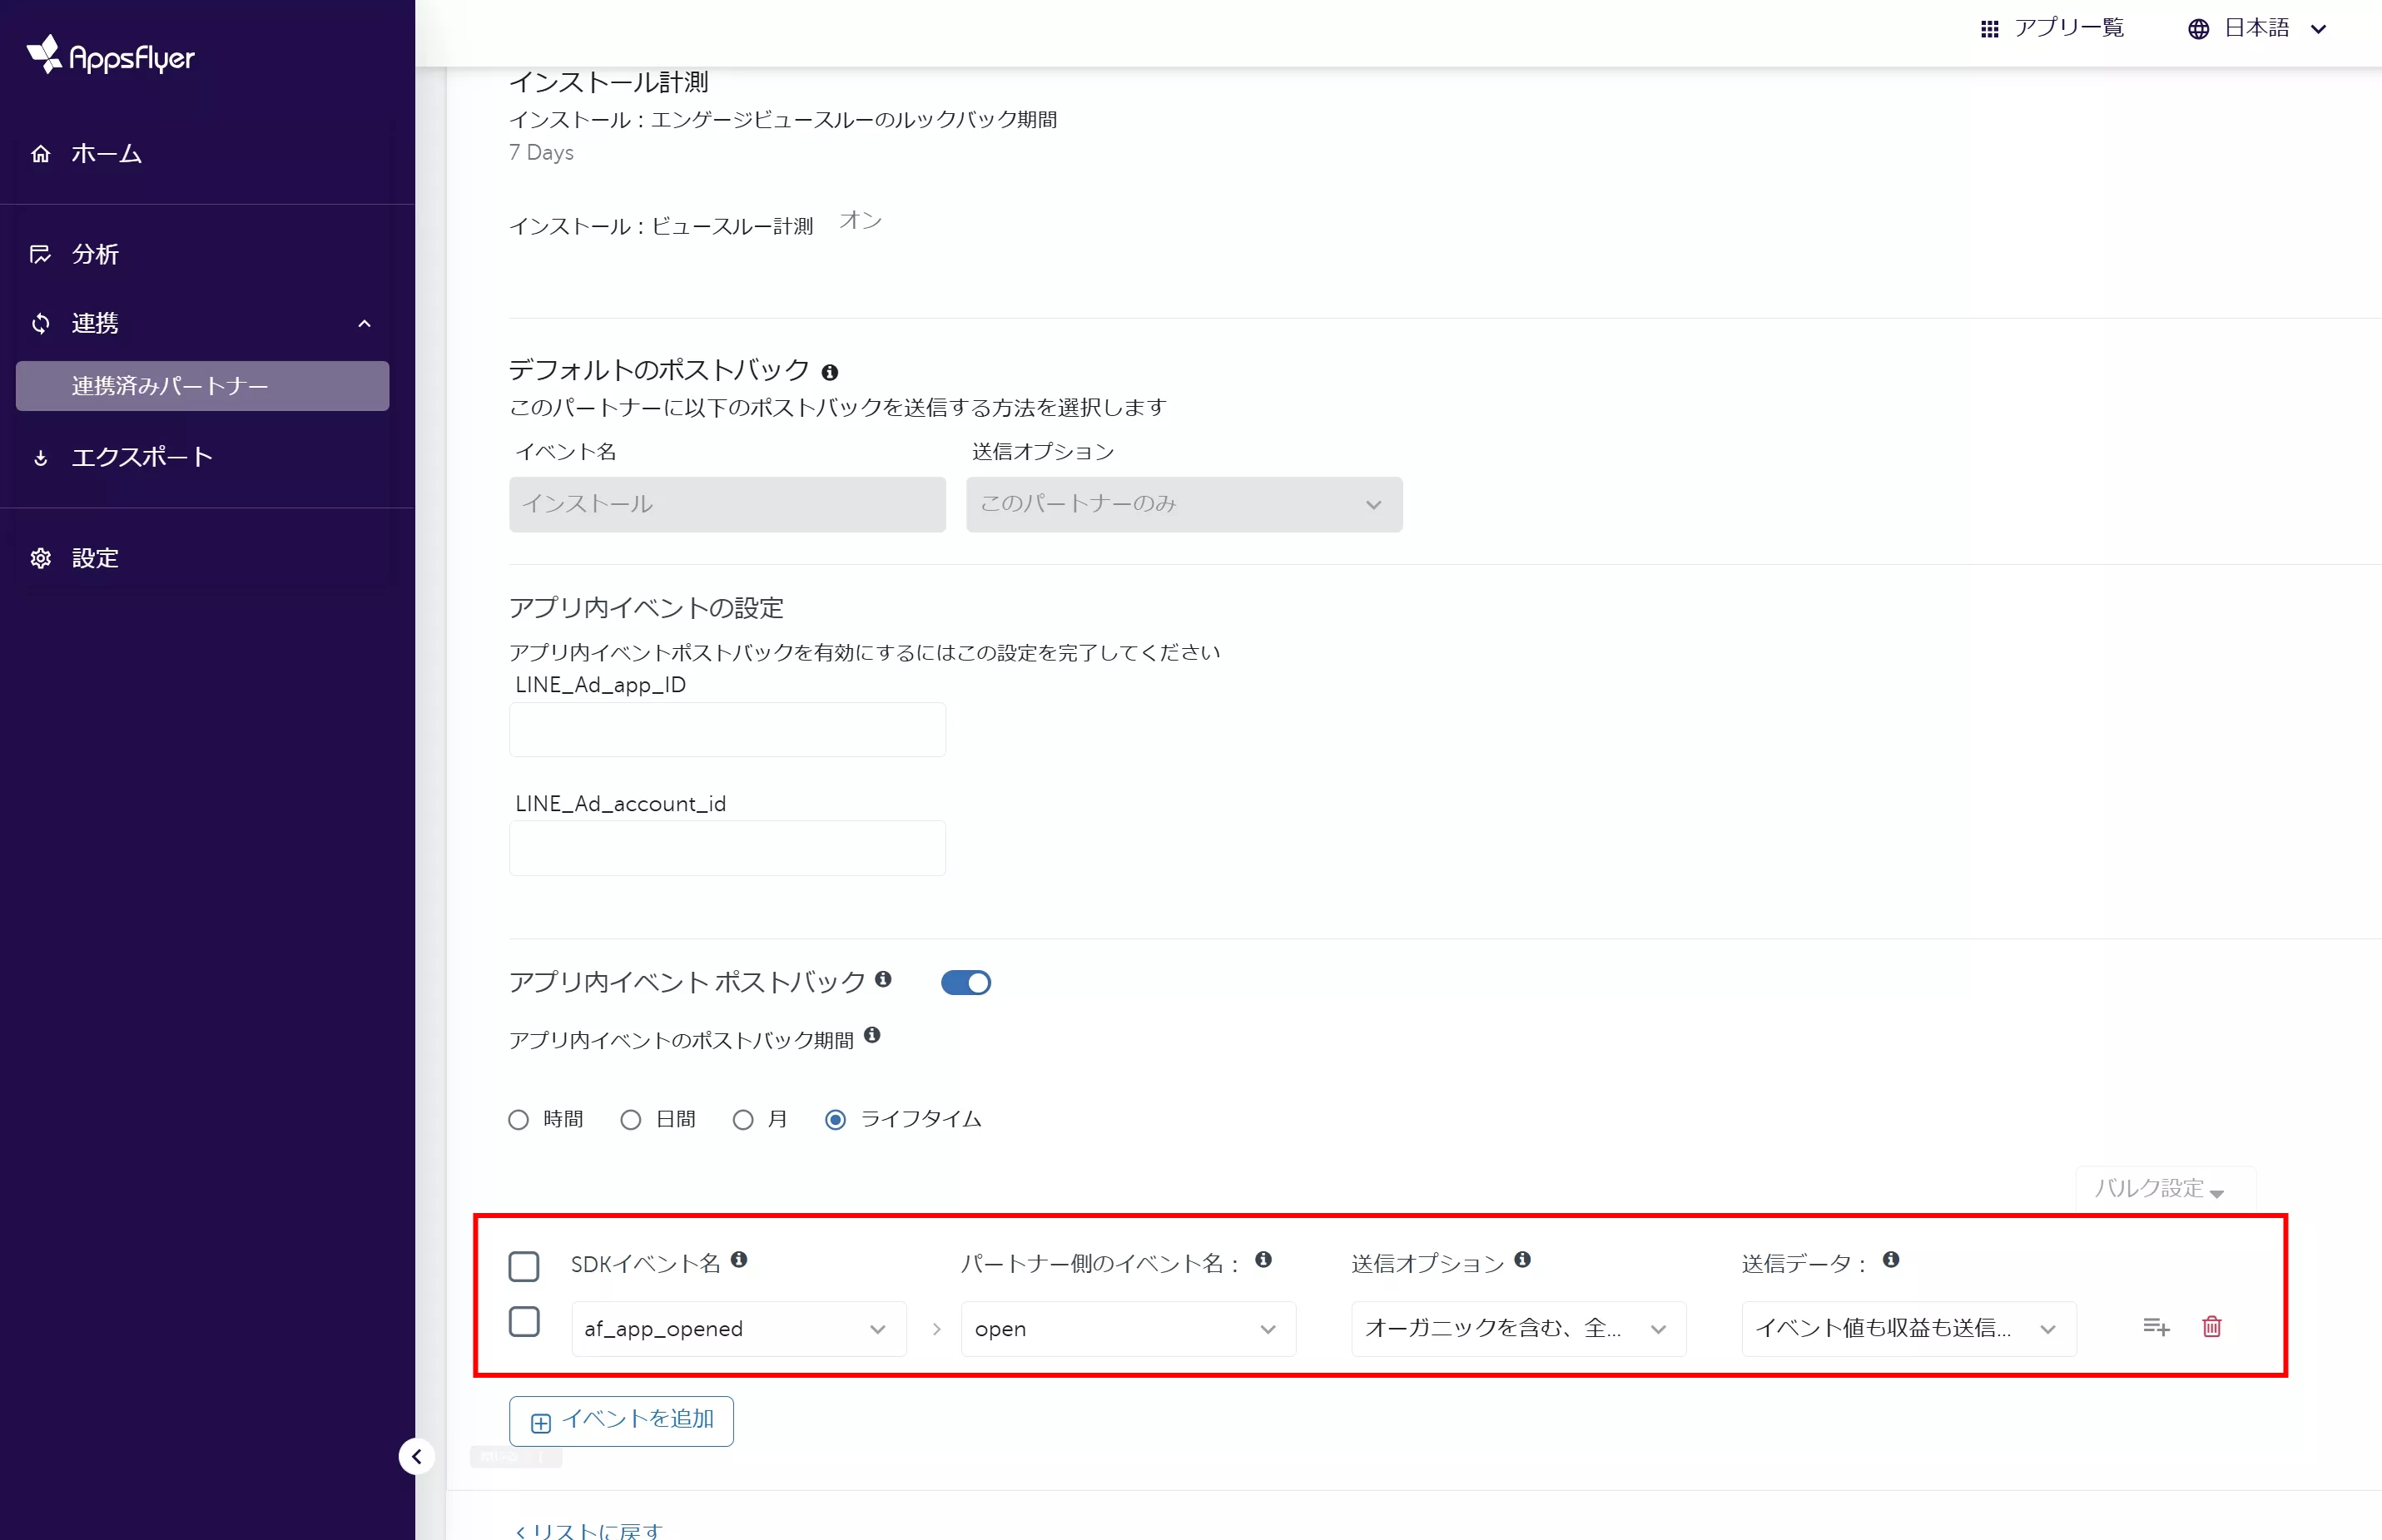Click the AppsFlyer logo

click(110, 56)
